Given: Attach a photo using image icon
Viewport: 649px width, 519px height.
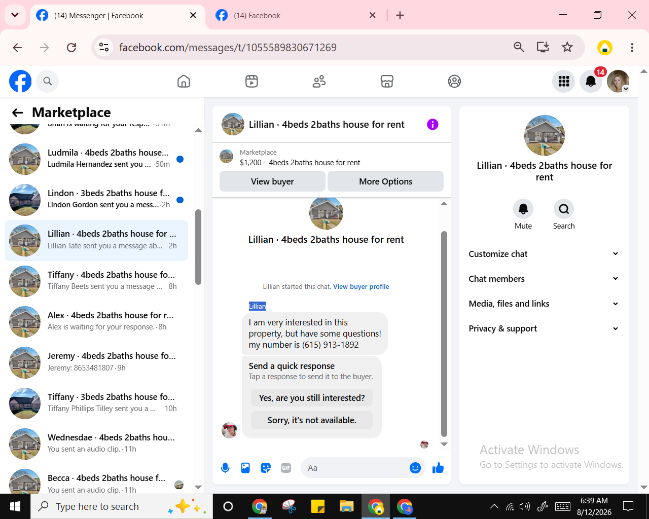Looking at the screenshot, I should (245, 468).
